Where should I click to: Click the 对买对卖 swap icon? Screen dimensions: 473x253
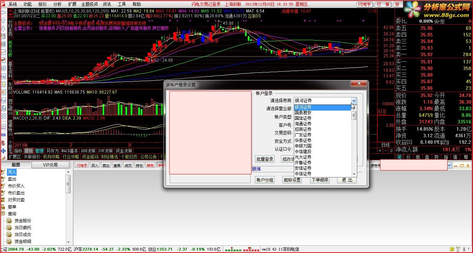[x=3, y=200]
